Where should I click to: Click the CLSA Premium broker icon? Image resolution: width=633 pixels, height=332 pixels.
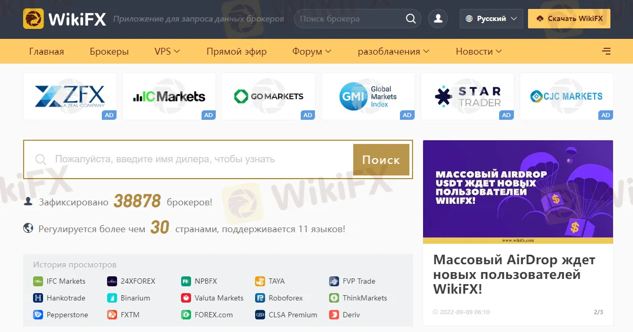point(260,315)
